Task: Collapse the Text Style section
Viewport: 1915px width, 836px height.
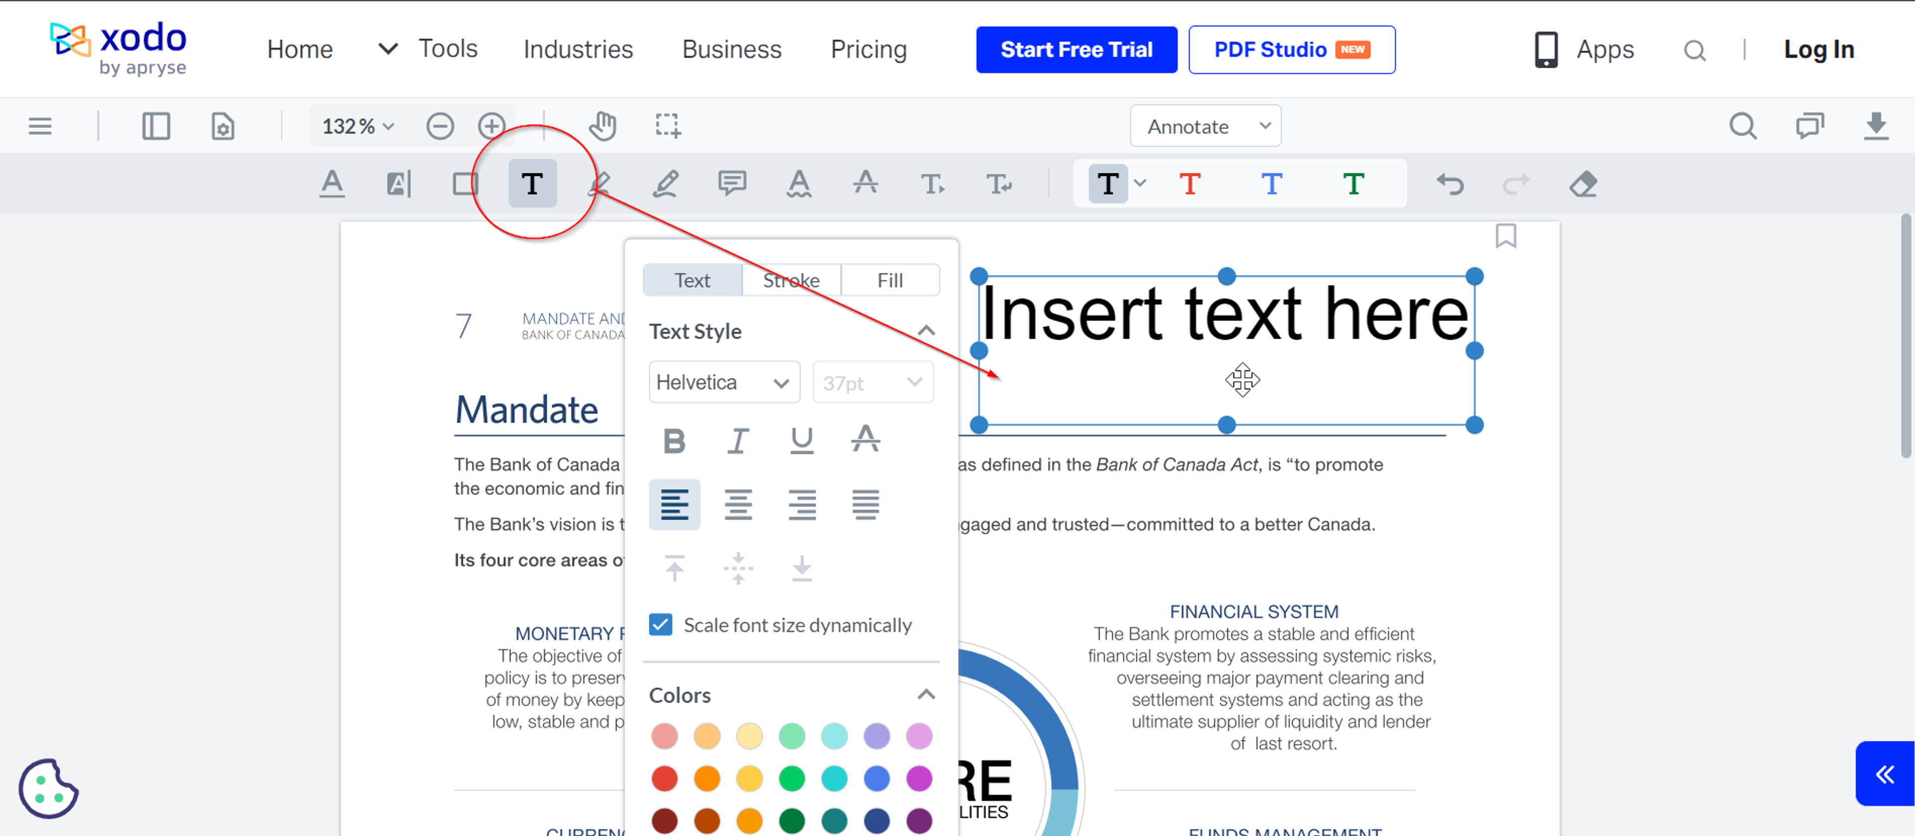Action: tap(926, 331)
